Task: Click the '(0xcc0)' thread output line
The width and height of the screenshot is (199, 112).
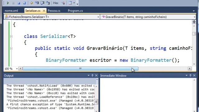Action: (50, 93)
